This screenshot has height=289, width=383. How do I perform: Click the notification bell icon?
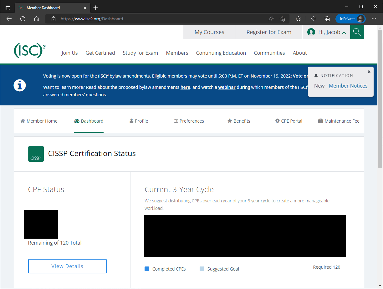[x=316, y=75]
